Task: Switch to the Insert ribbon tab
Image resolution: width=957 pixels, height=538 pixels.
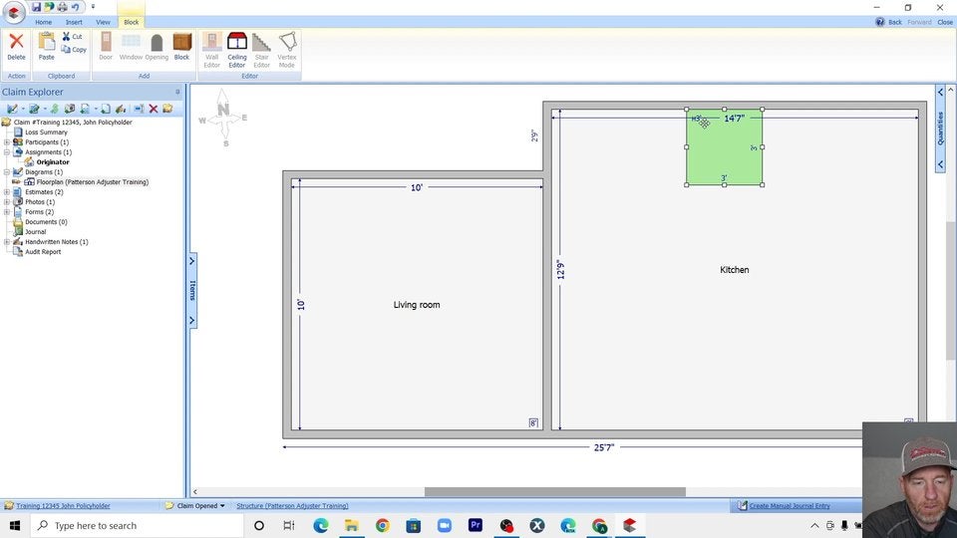Action: tap(74, 22)
